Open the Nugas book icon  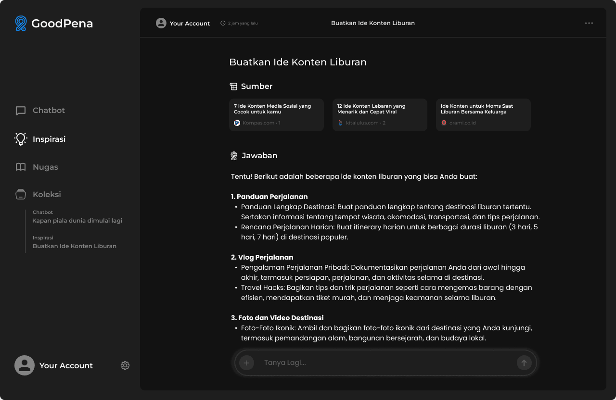point(21,167)
